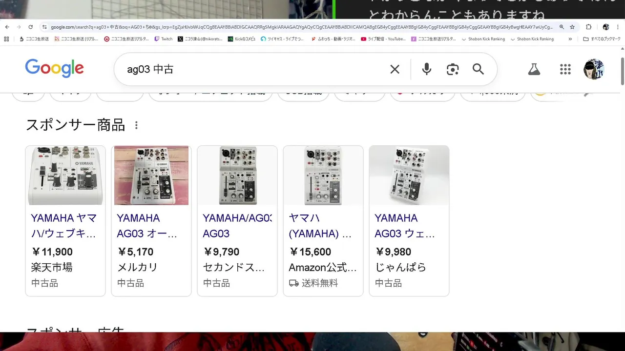Viewport: 625px width, 351px height.
Task: Open the ニコラ津山 X bookmark
Action: [200, 39]
